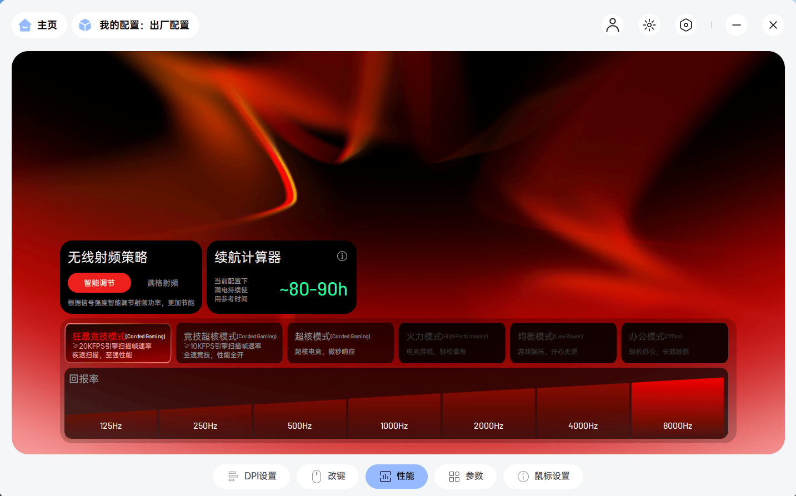Click the info icon on 续航计算器 panel
The height and width of the screenshot is (496, 796).
[x=342, y=256]
